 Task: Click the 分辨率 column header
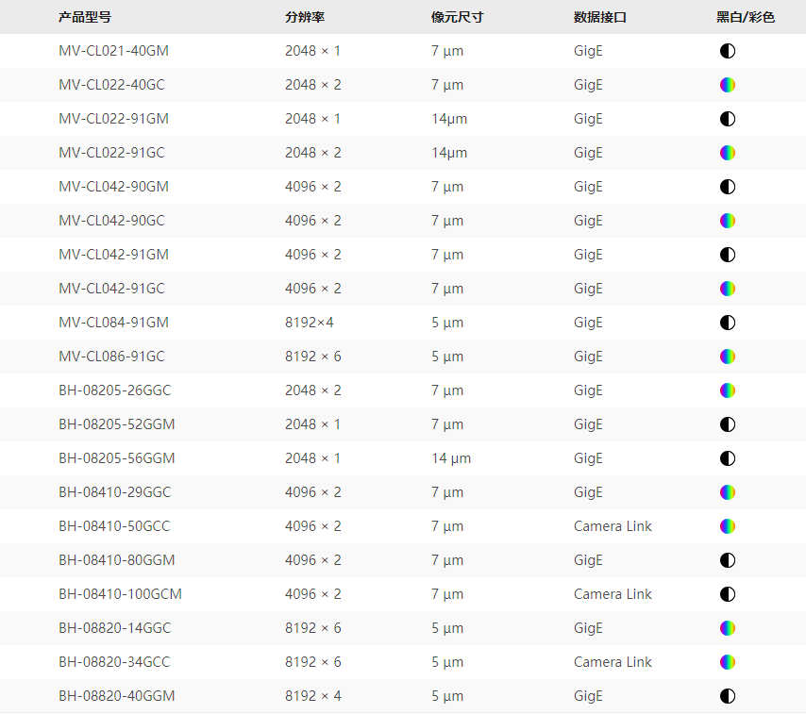[x=305, y=17]
